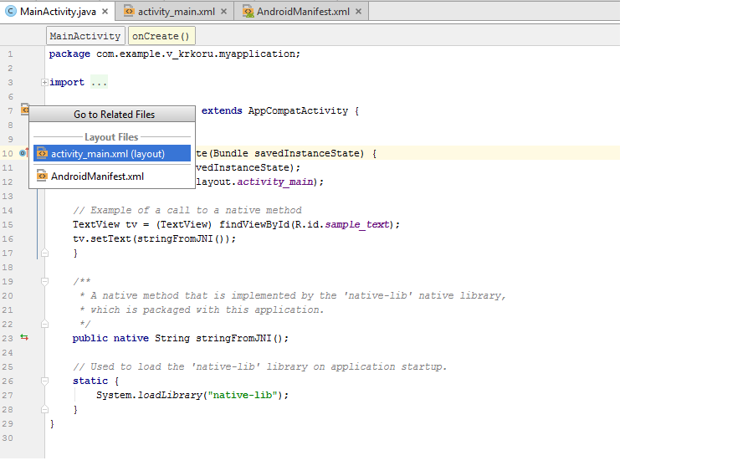
Task: Click the file icon beside AndroidManifest.xml in popup
Action: coord(43,176)
